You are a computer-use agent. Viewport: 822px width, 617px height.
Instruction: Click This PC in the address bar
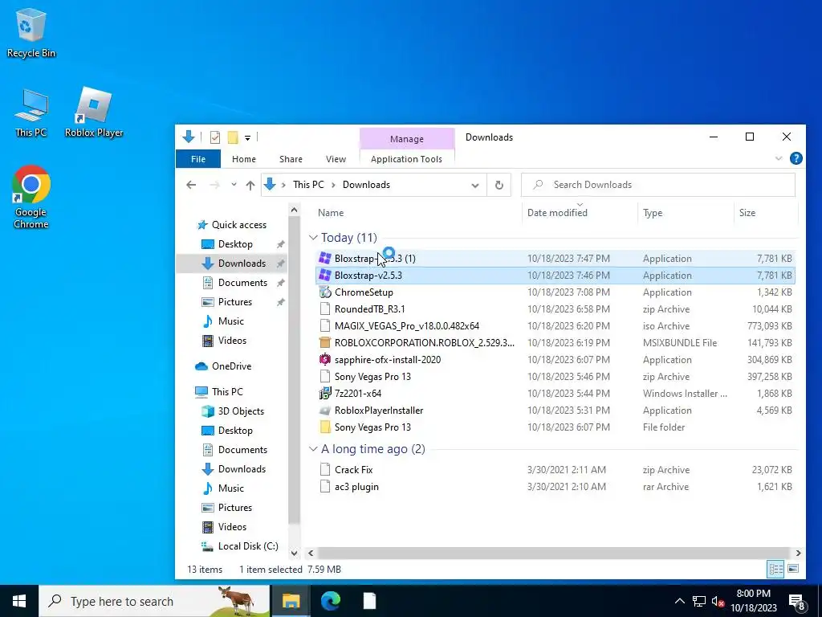click(x=308, y=185)
